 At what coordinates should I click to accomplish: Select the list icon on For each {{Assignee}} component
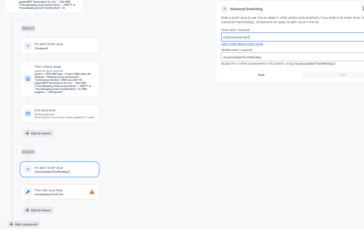click(x=28, y=46)
